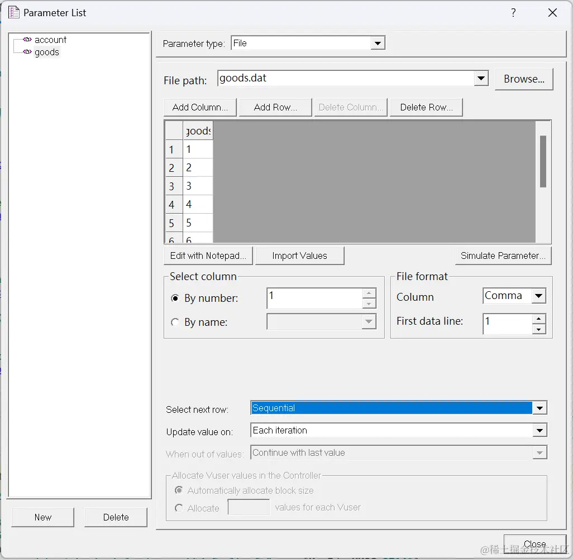This screenshot has height=559, width=573.
Task: Click Add Row... button
Action: point(275,107)
